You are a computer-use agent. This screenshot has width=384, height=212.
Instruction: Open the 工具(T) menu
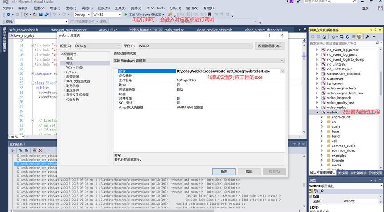click(120, 8)
